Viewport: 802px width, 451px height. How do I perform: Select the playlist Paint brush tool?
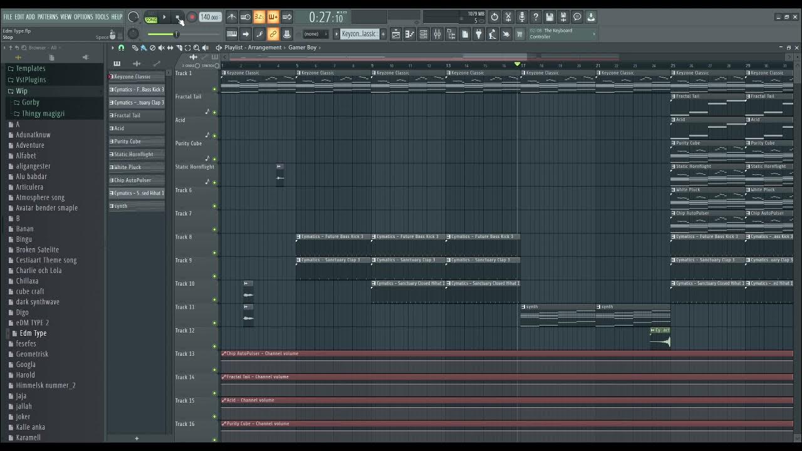[143, 48]
